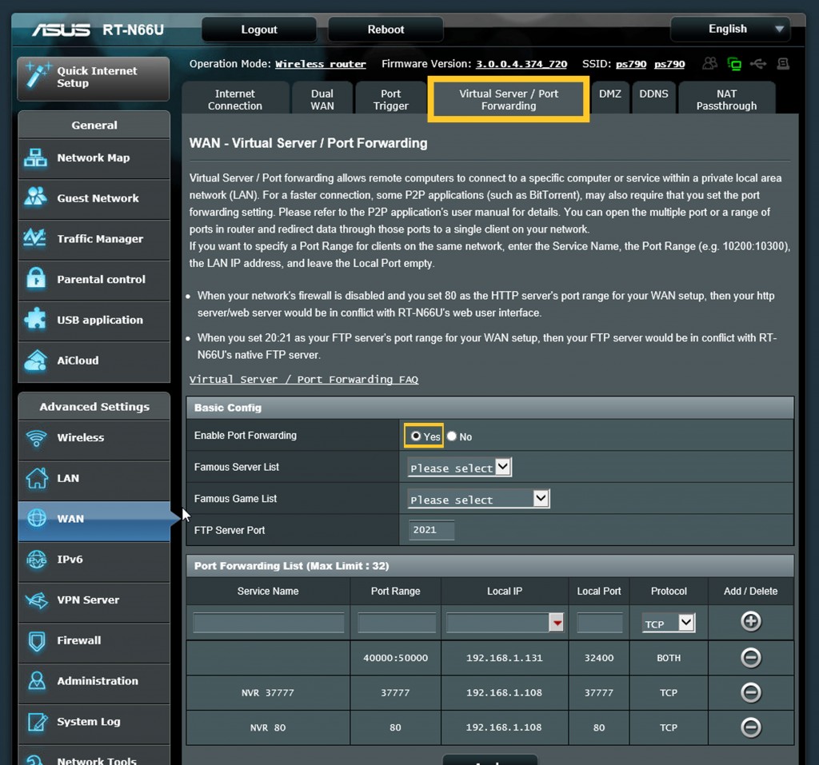Viewport: 819px width, 765px height.
Task: Click the VPN Server icon
Action: (37, 600)
